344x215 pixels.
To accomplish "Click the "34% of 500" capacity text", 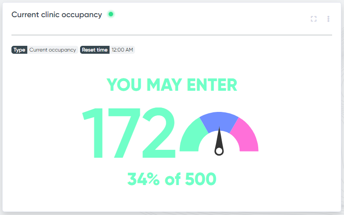I will (x=172, y=179).
